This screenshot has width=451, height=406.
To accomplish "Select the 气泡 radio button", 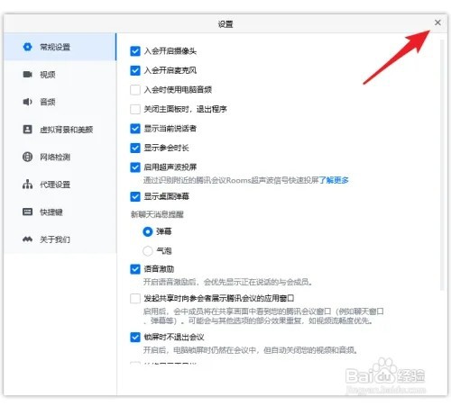I will (148, 251).
